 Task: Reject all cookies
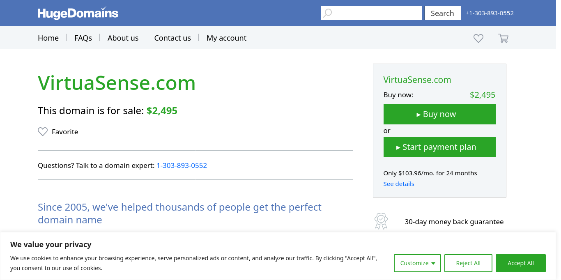(468, 263)
